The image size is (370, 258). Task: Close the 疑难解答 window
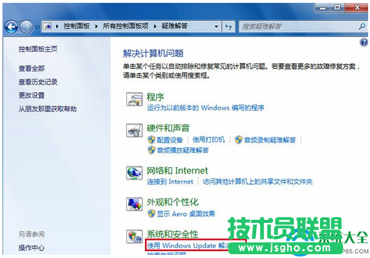coord(356,8)
